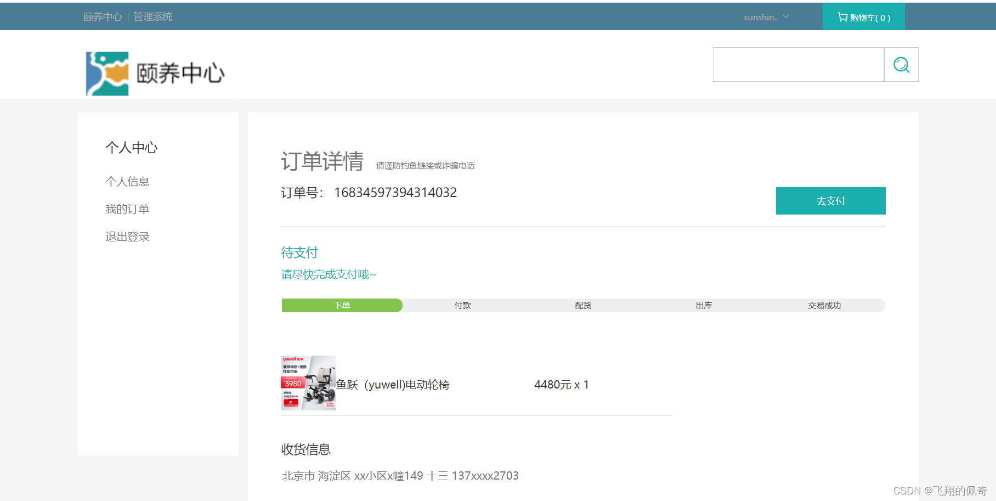The height and width of the screenshot is (501, 996).
Task: Select 个人信息 in the sidebar
Action: (128, 181)
